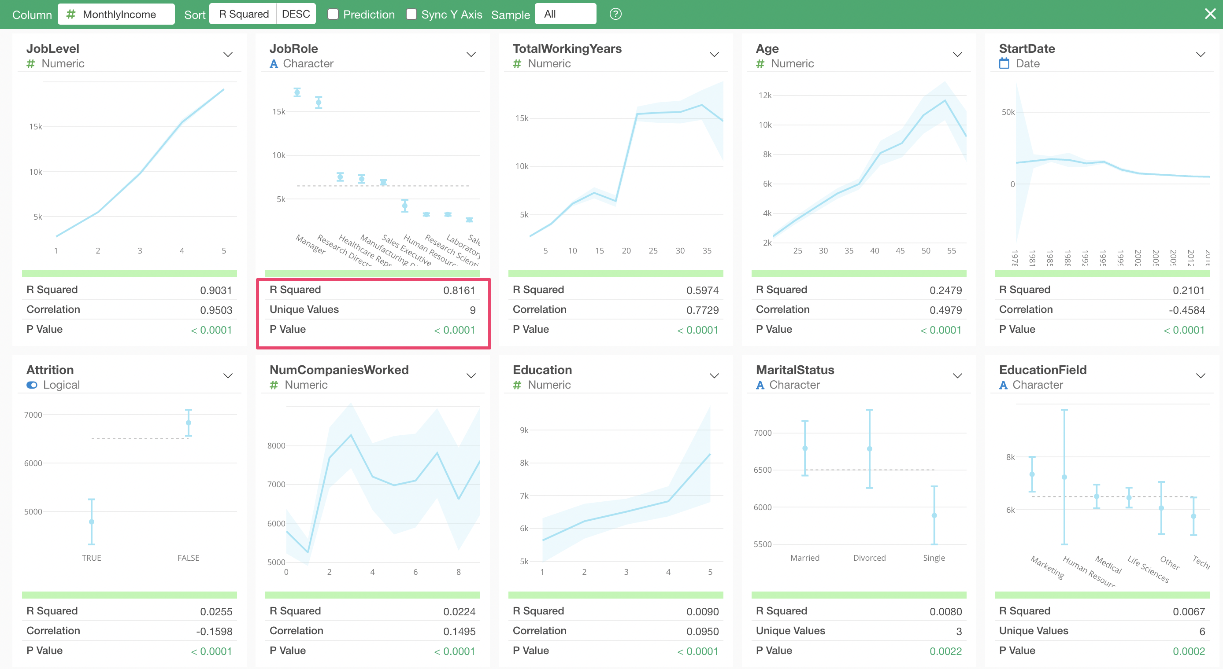
Task: Click the help question mark icon
Action: (615, 14)
